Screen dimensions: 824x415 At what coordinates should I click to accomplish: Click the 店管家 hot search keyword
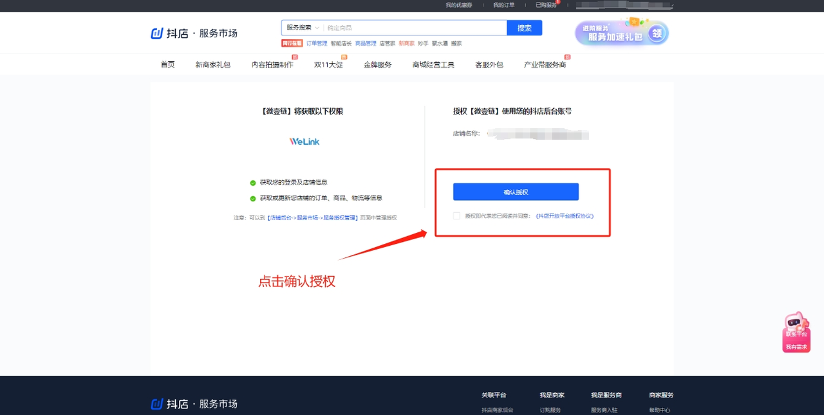pyautogui.click(x=388, y=44)
